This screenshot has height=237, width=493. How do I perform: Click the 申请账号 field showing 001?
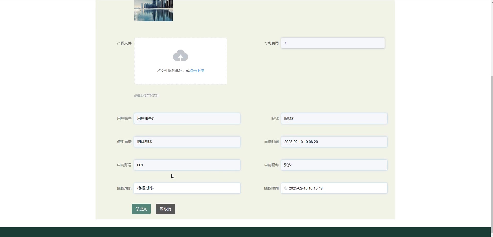187,165
